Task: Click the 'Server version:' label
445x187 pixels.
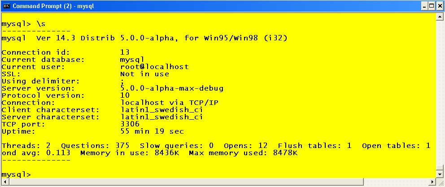Action: (38, 88)
